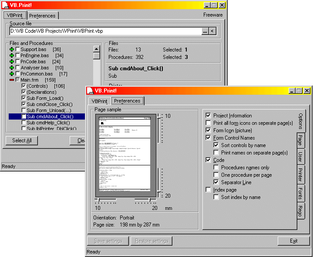
Task: Expand the Analyser.bas tree node
Action: [12, 68]
